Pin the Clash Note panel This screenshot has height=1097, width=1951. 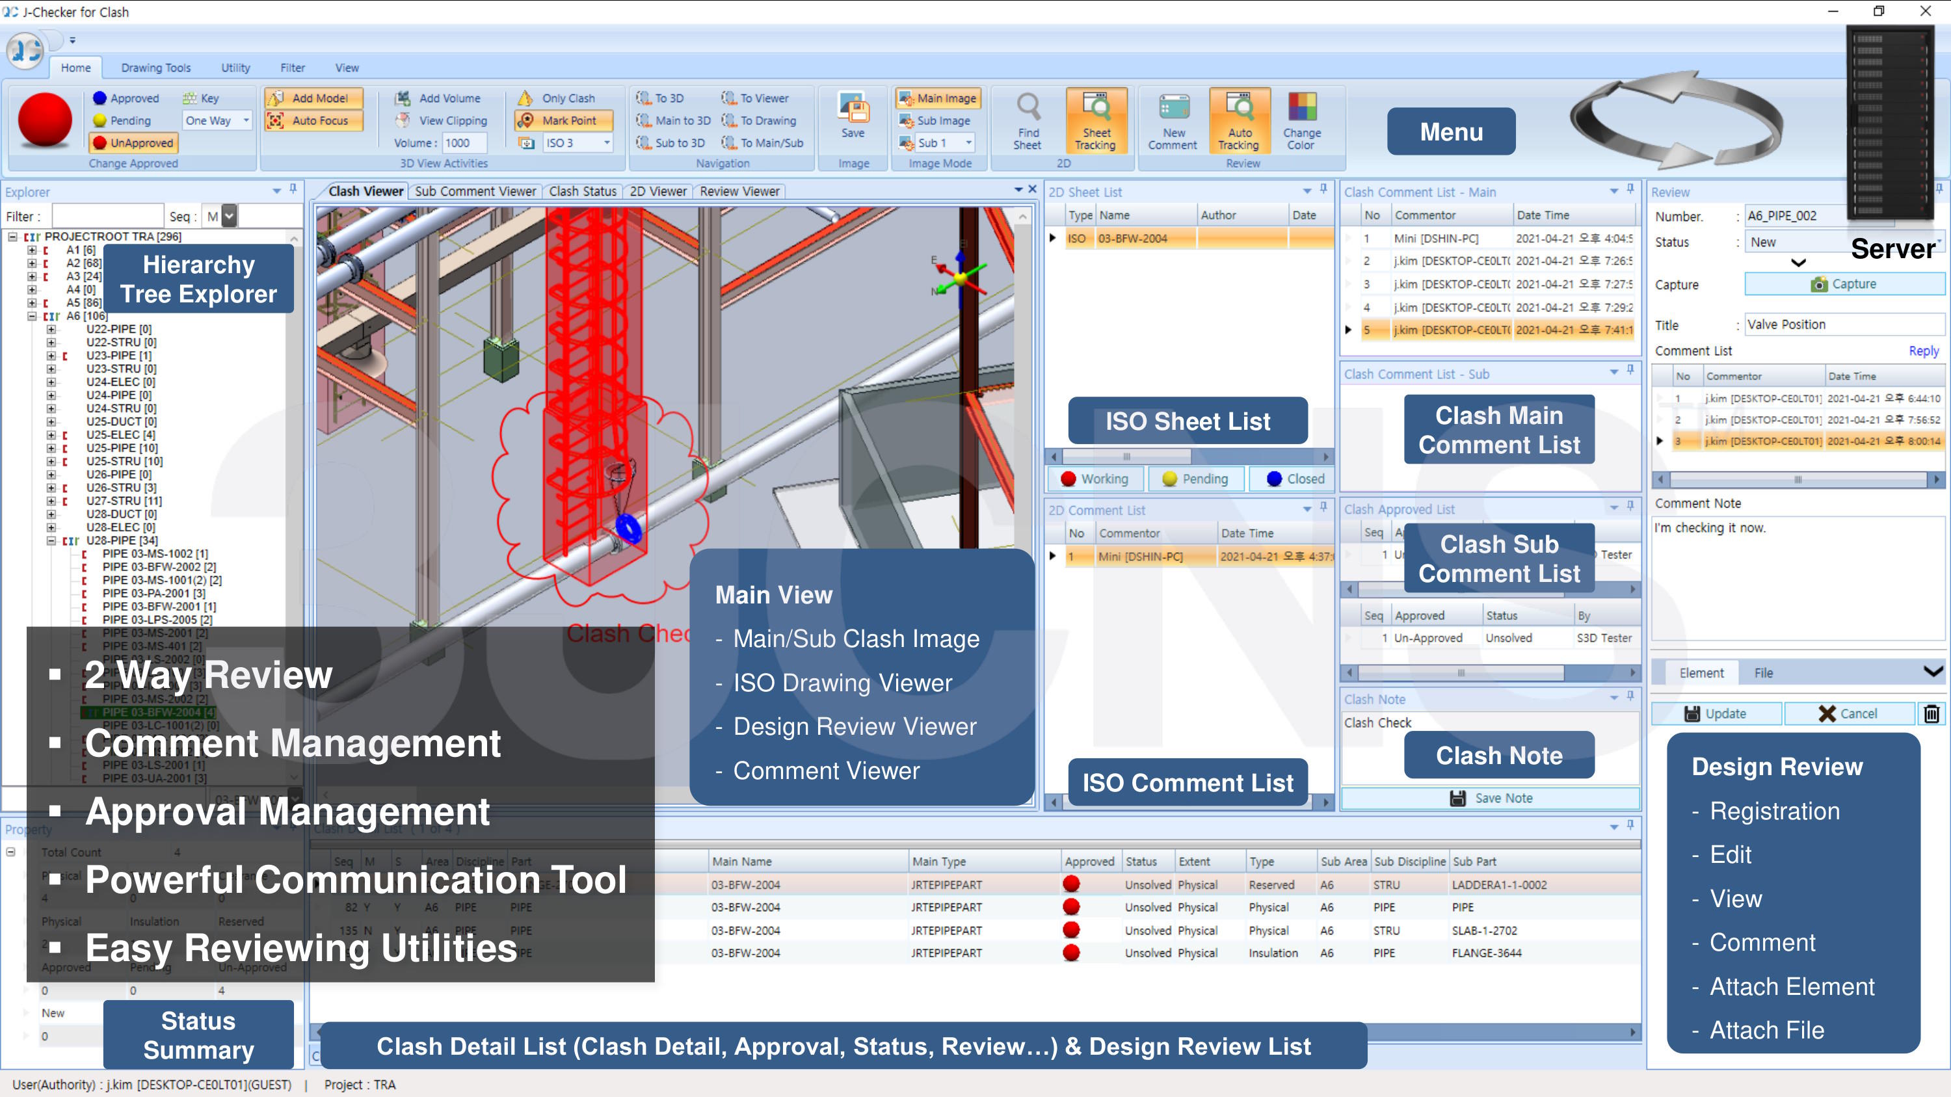click(1630, 696)
